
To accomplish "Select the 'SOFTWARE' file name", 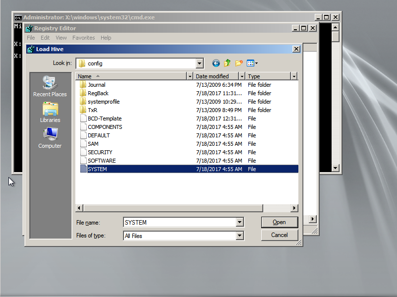I will pyautogui.click(x=102, y=161).
